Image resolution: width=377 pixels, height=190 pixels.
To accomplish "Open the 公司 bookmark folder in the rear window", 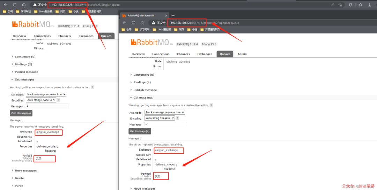I will 8,11.
